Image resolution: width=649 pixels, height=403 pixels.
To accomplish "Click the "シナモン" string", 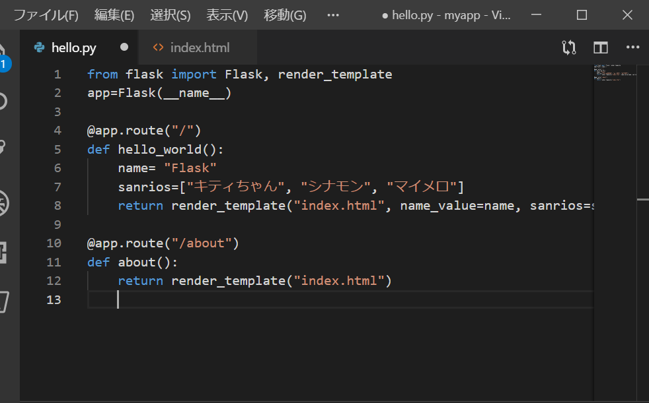I will pyautogui.click(x=336, y=187).
